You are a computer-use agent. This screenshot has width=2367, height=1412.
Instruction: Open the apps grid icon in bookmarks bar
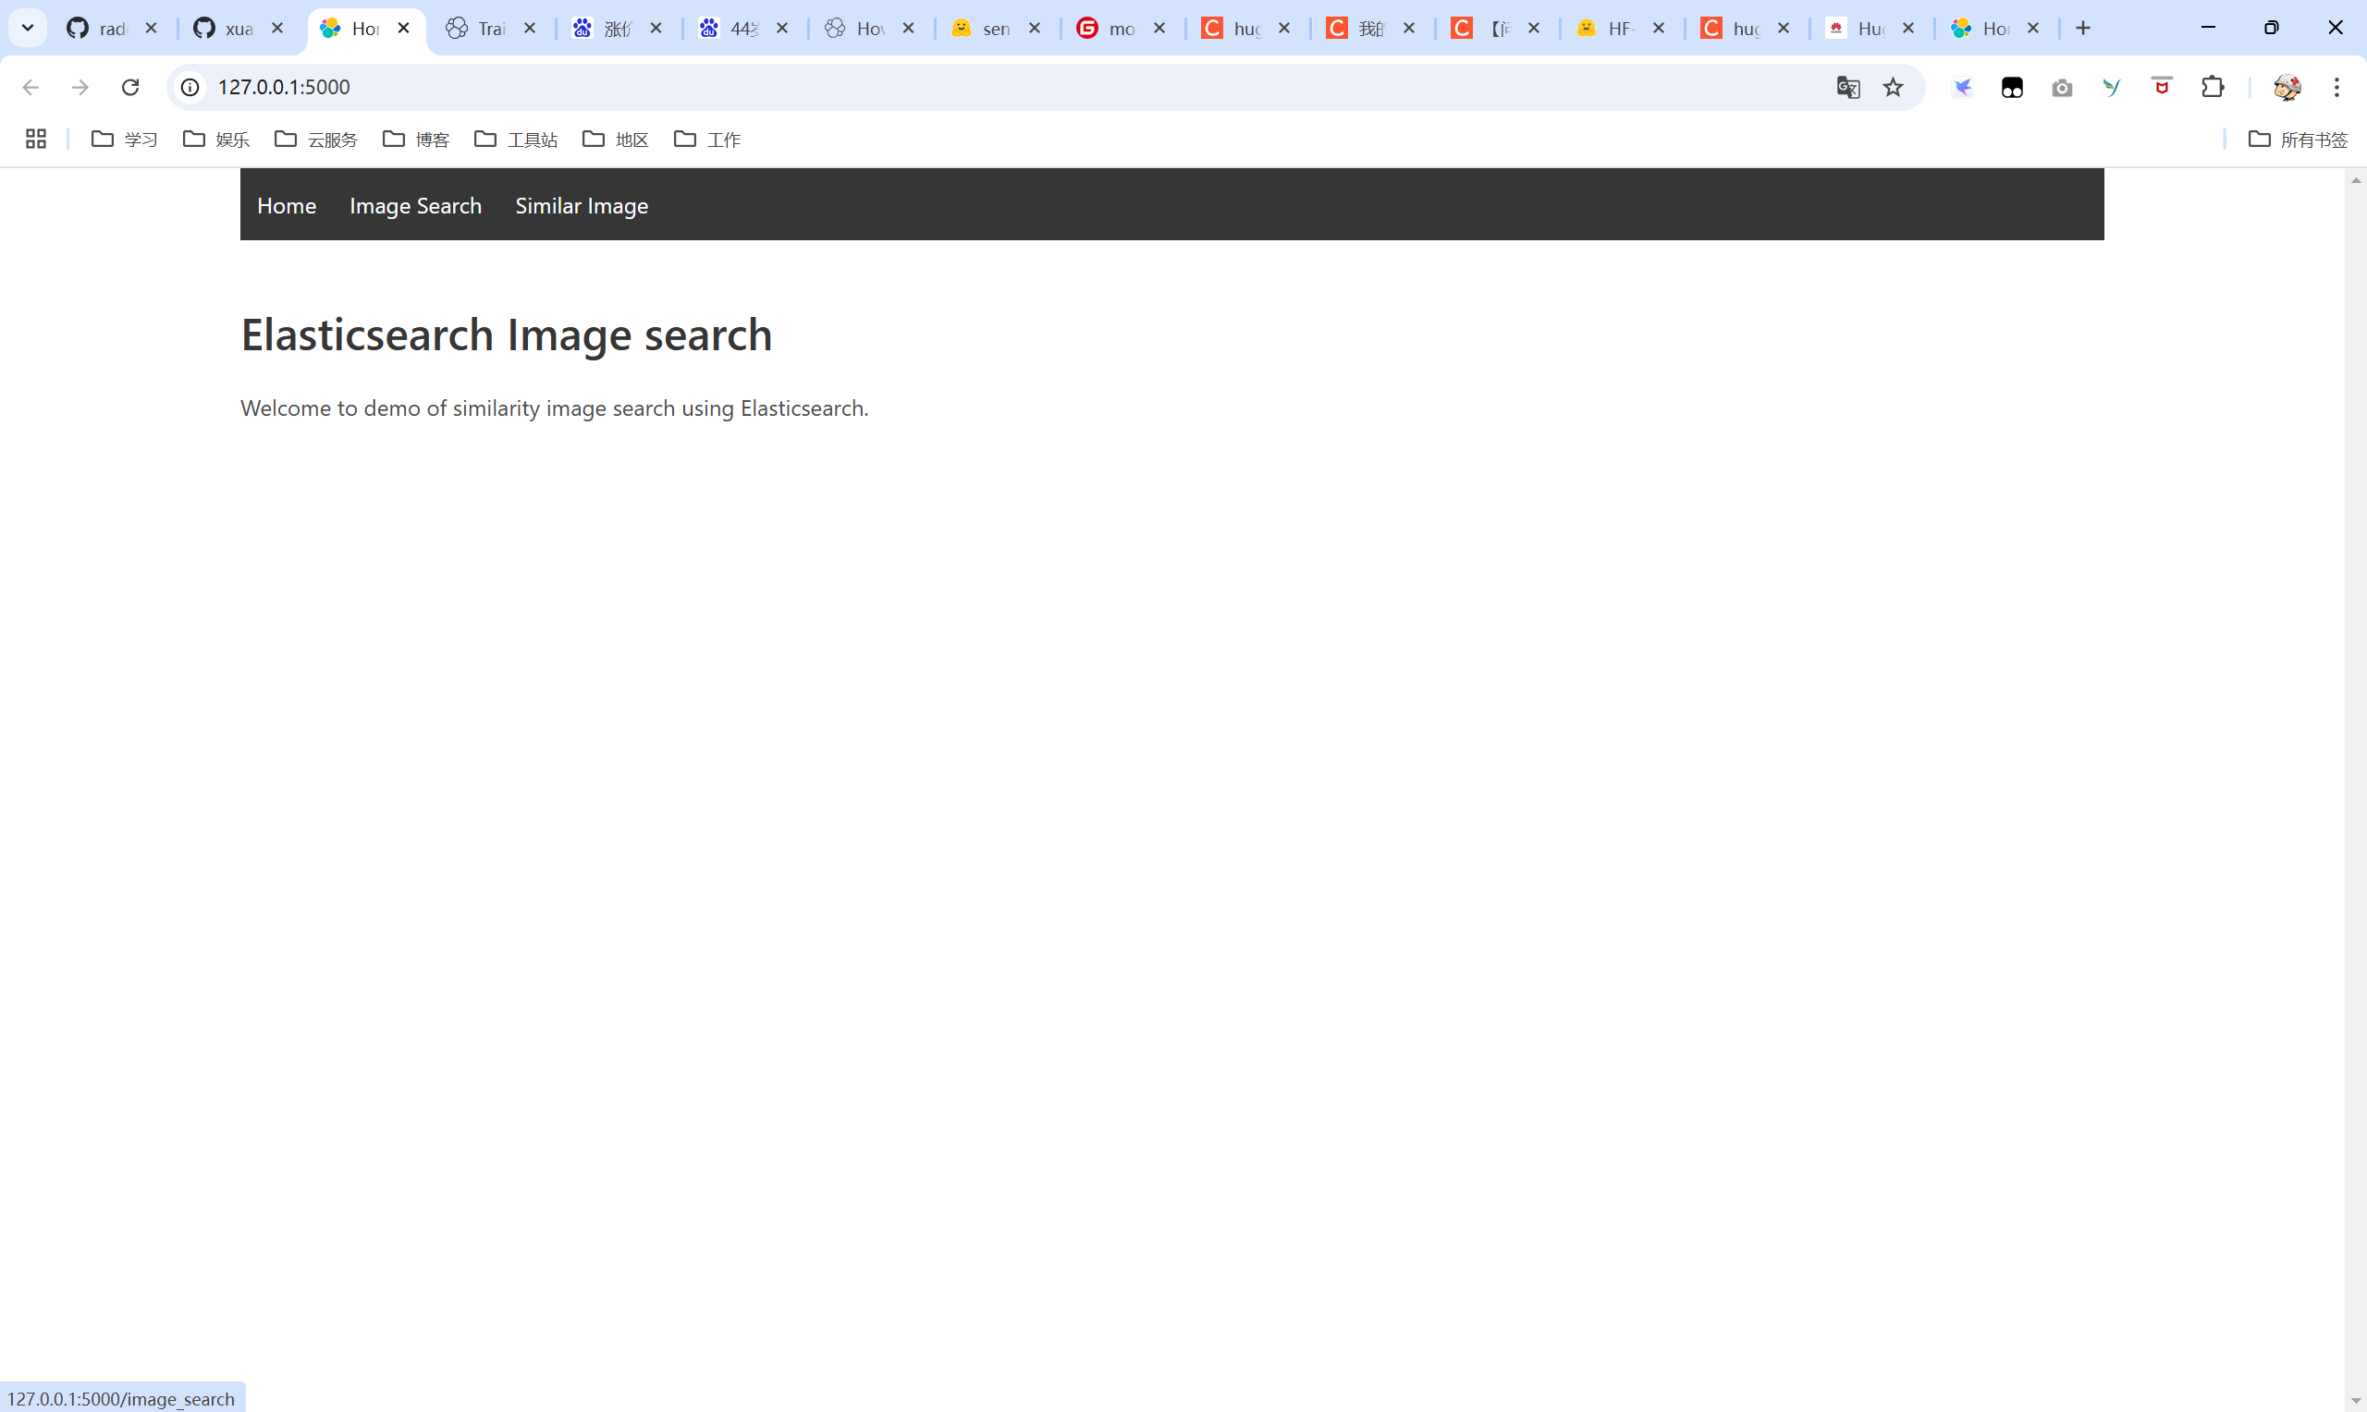36,139
